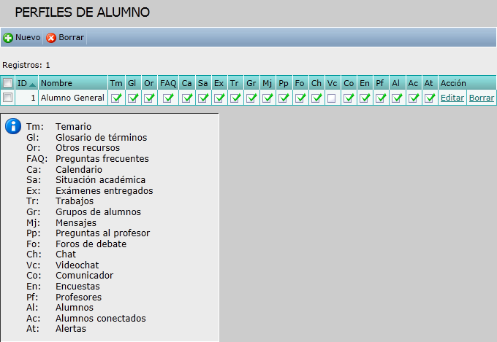Toggle FAQ checkbox for Alumno General
Viewport: 497px width, 342px height.
[168, 98]
